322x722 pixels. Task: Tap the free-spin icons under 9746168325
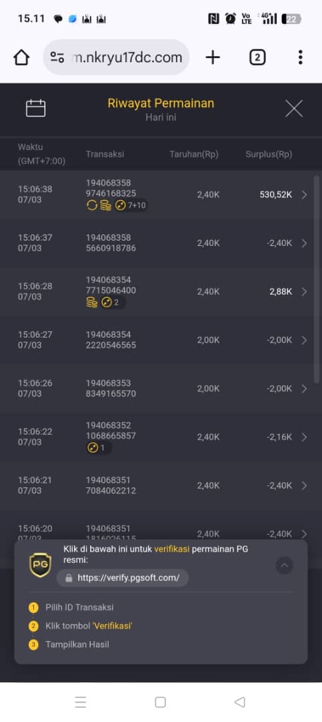click(x=116, y=205)
